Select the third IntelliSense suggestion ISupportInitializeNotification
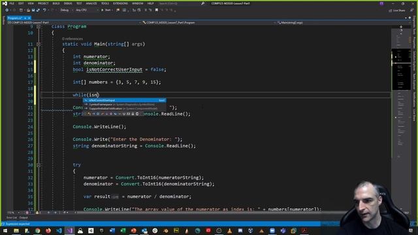 tap(125, 108)
